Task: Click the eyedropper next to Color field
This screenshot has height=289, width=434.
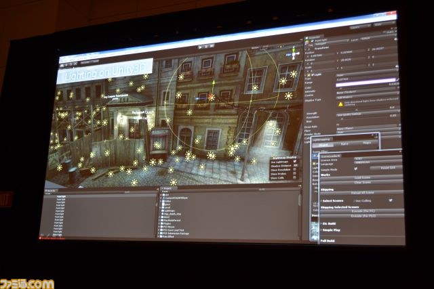Action: [x=397, y=80]
